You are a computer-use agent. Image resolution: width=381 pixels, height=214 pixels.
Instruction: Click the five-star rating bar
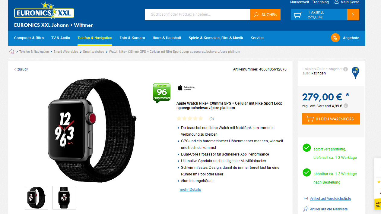tap(190, 118)
